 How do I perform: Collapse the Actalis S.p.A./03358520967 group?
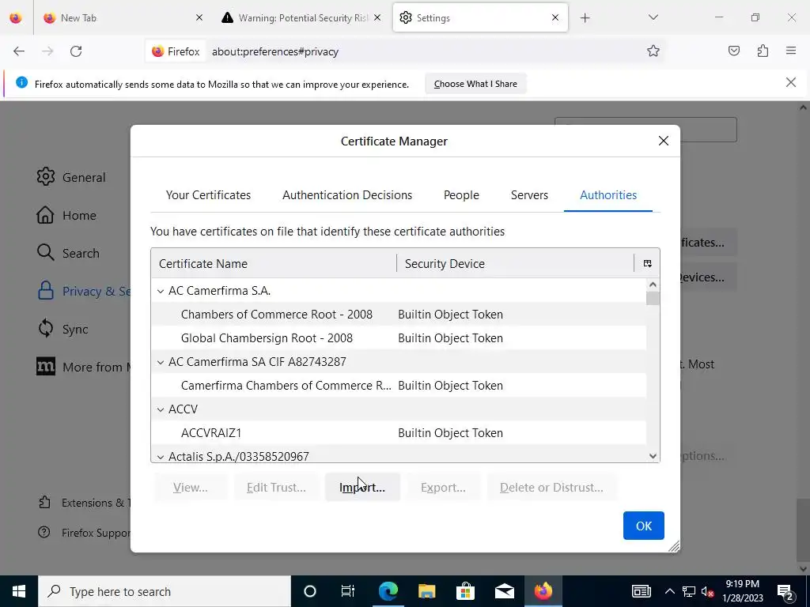(161, 457)
